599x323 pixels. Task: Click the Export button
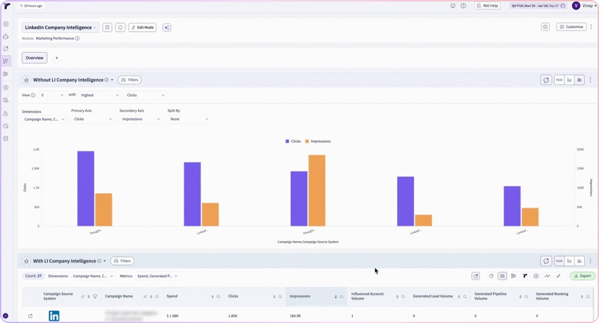582,276
